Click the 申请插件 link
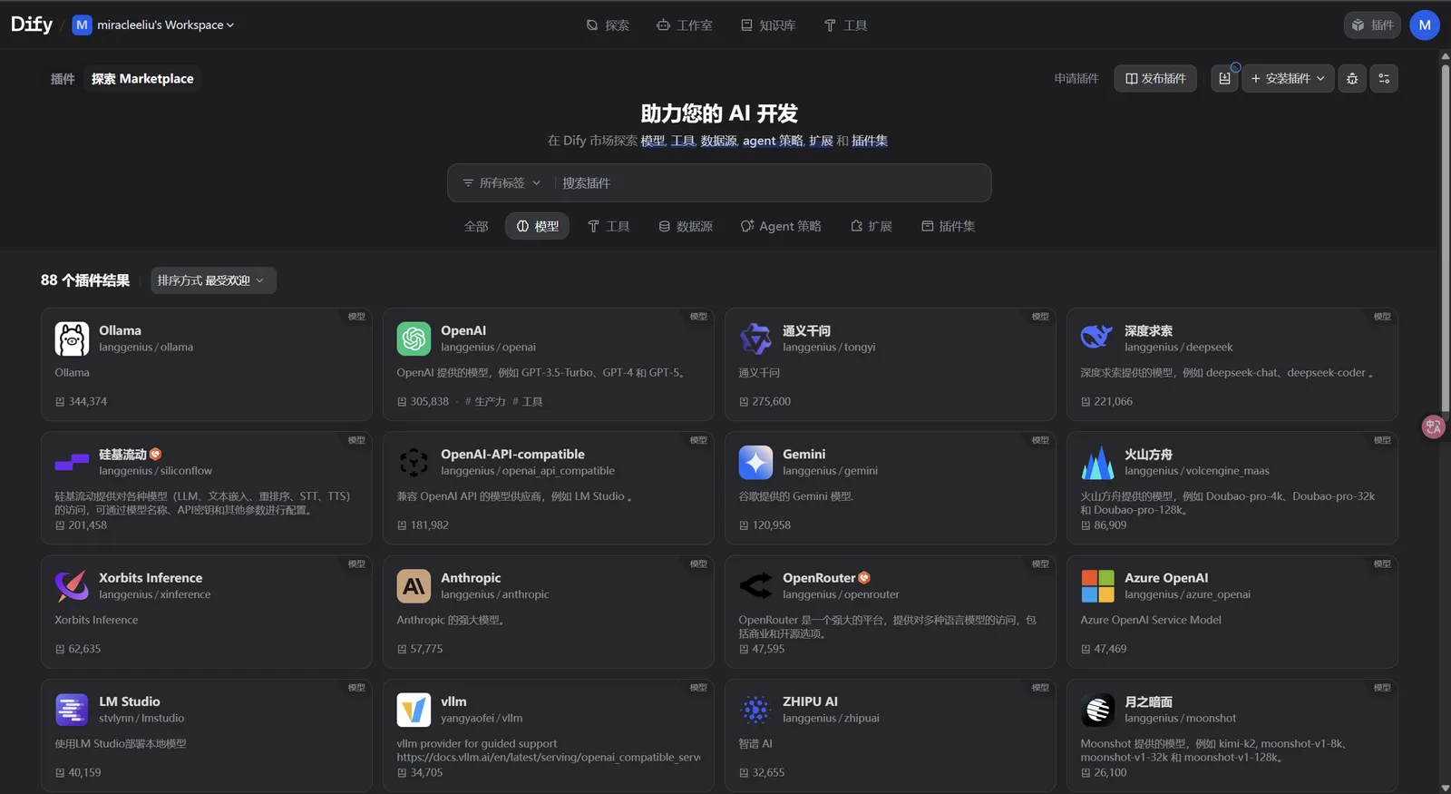The width and height of the screenshot is (1451, 794). (x=1076, y=79)
